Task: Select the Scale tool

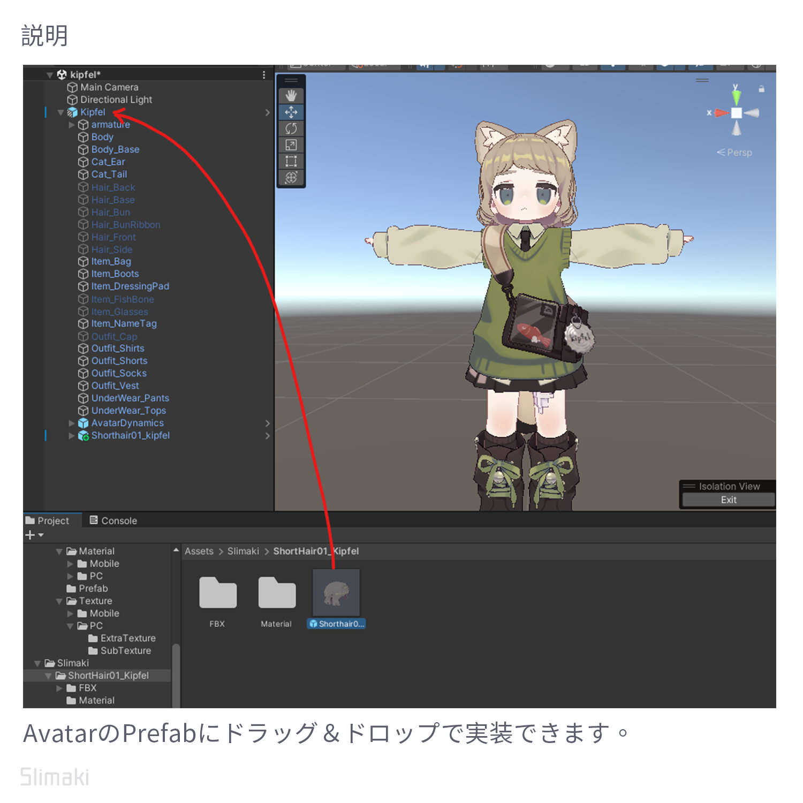Action: [291, 145]
